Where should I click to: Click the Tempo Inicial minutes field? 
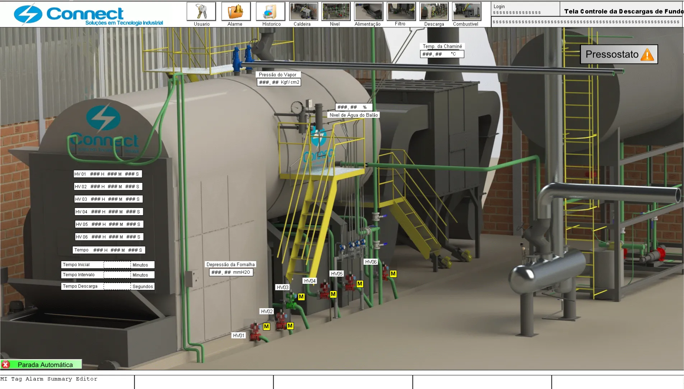point(117,265)
